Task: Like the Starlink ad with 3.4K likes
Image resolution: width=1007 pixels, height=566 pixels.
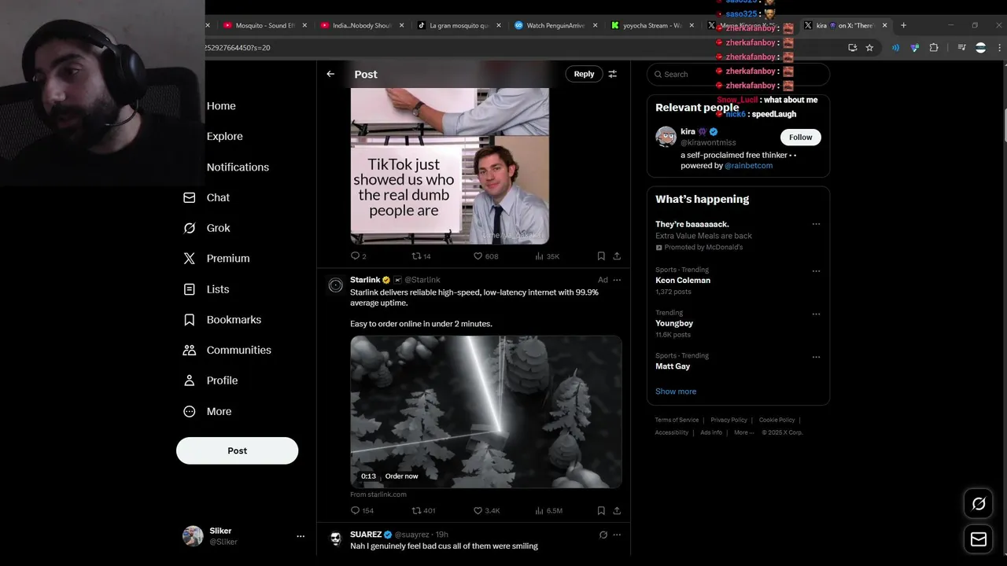Action: 486,511
